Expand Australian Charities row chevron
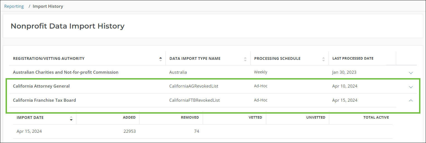 [411, 73]
